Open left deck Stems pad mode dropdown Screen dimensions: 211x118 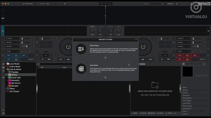(12, 51)
